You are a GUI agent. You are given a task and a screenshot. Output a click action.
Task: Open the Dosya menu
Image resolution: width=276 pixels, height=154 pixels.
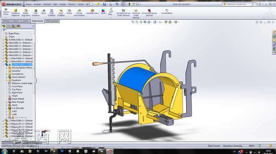28,4
